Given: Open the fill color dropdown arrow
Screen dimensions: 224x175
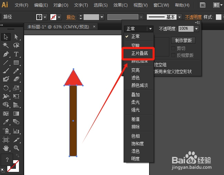Looking at the screenshot, I should pyautogui.click(x=45, y=17).
